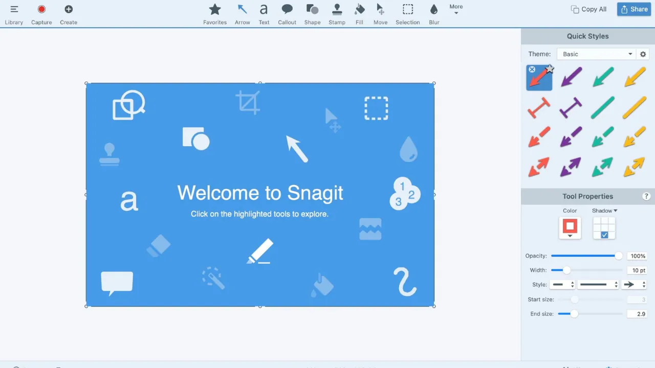
Task: Select the Callout tool
Action: 287,14
